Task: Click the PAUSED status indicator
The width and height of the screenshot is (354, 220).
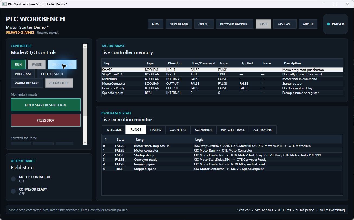Action: tap(336, 24)
